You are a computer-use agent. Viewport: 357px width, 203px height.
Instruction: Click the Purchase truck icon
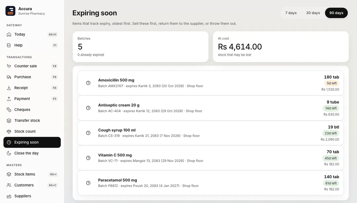pyautogui.click(x=9, y=77)
